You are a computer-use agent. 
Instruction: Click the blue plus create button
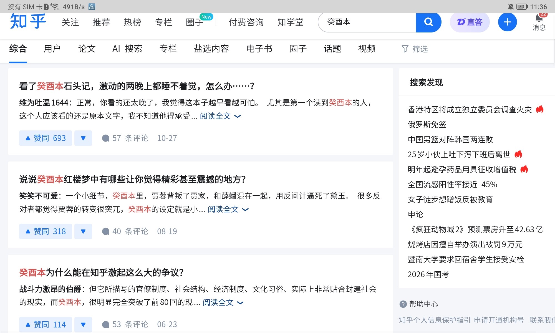coord(507,22)
